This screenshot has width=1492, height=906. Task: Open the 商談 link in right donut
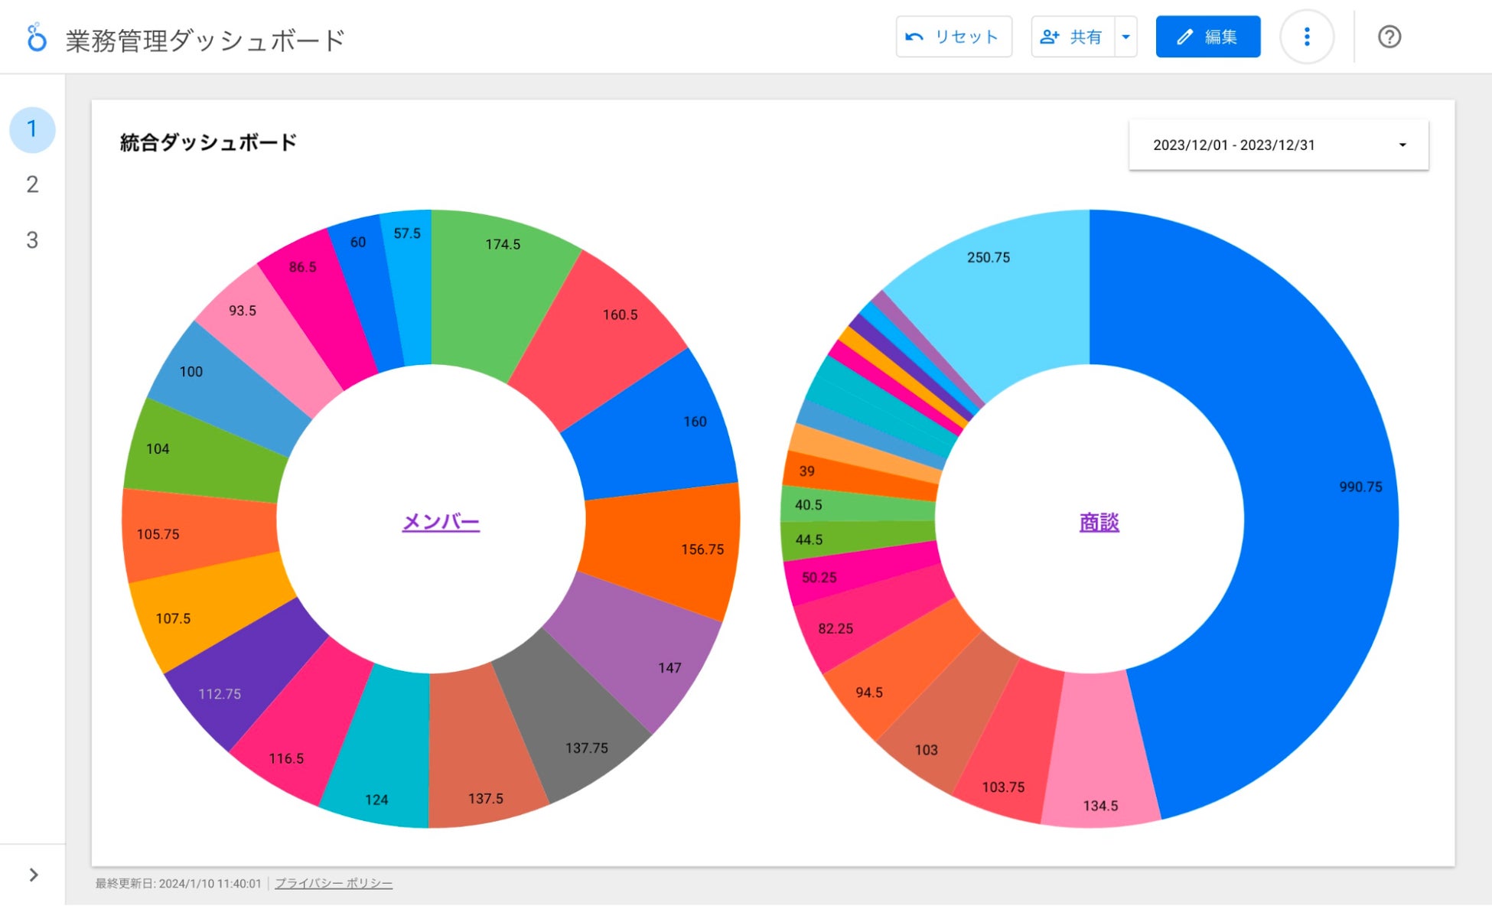click(1099, 522)
